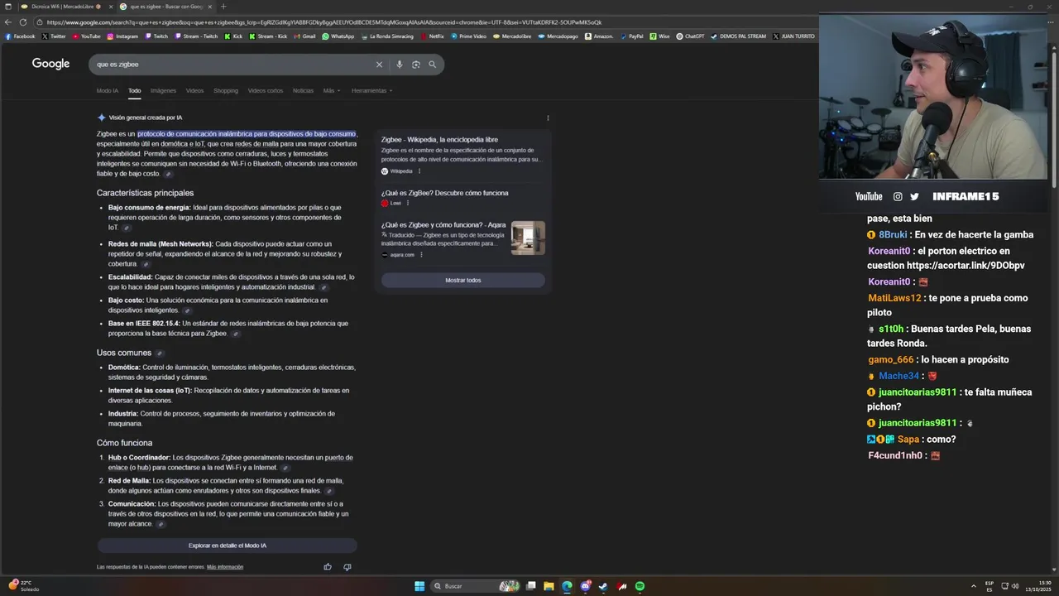Image resolution: width=1059 pixels, height=596 pixels.
Task: Open the weather widget showing 22°C
Action: pos(22,586)
